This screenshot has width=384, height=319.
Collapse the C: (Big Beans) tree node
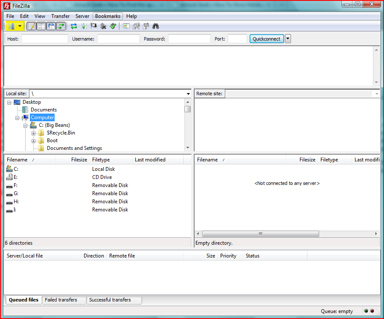click(25, 126)
